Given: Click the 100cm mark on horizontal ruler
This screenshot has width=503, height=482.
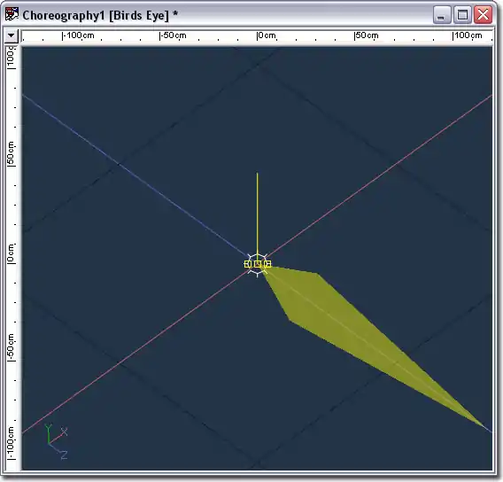Looking at the screenshot, I should coord(467,35).
